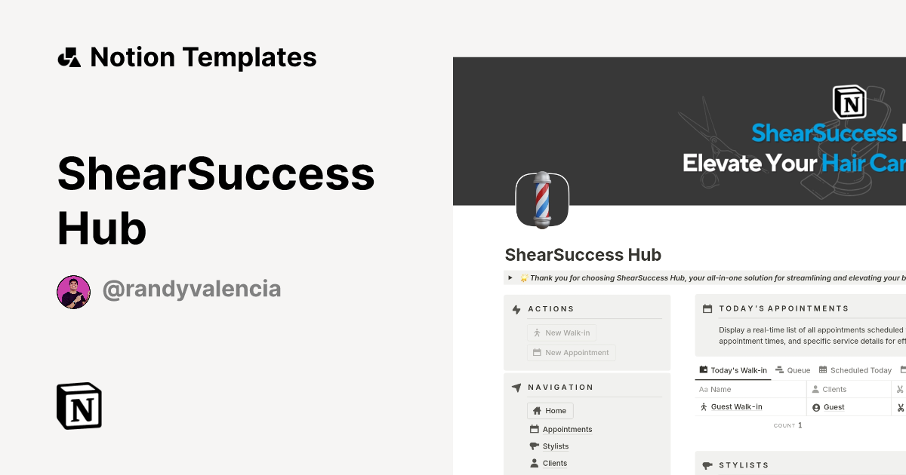Image resolution: width=906 pixels, height=475 pixels.
Task: Click the calendar icon beside TODAY'S APPOINTMENTS
Action: (x=707, y=308)
